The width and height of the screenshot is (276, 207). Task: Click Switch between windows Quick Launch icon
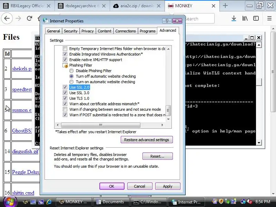tap(41, 202)
